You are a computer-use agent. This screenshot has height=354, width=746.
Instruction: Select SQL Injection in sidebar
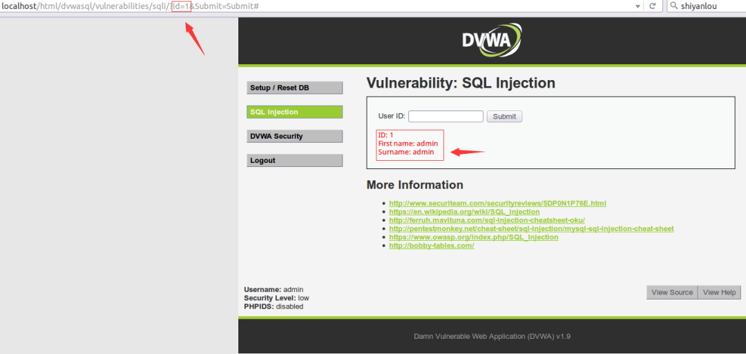(294, 112)
